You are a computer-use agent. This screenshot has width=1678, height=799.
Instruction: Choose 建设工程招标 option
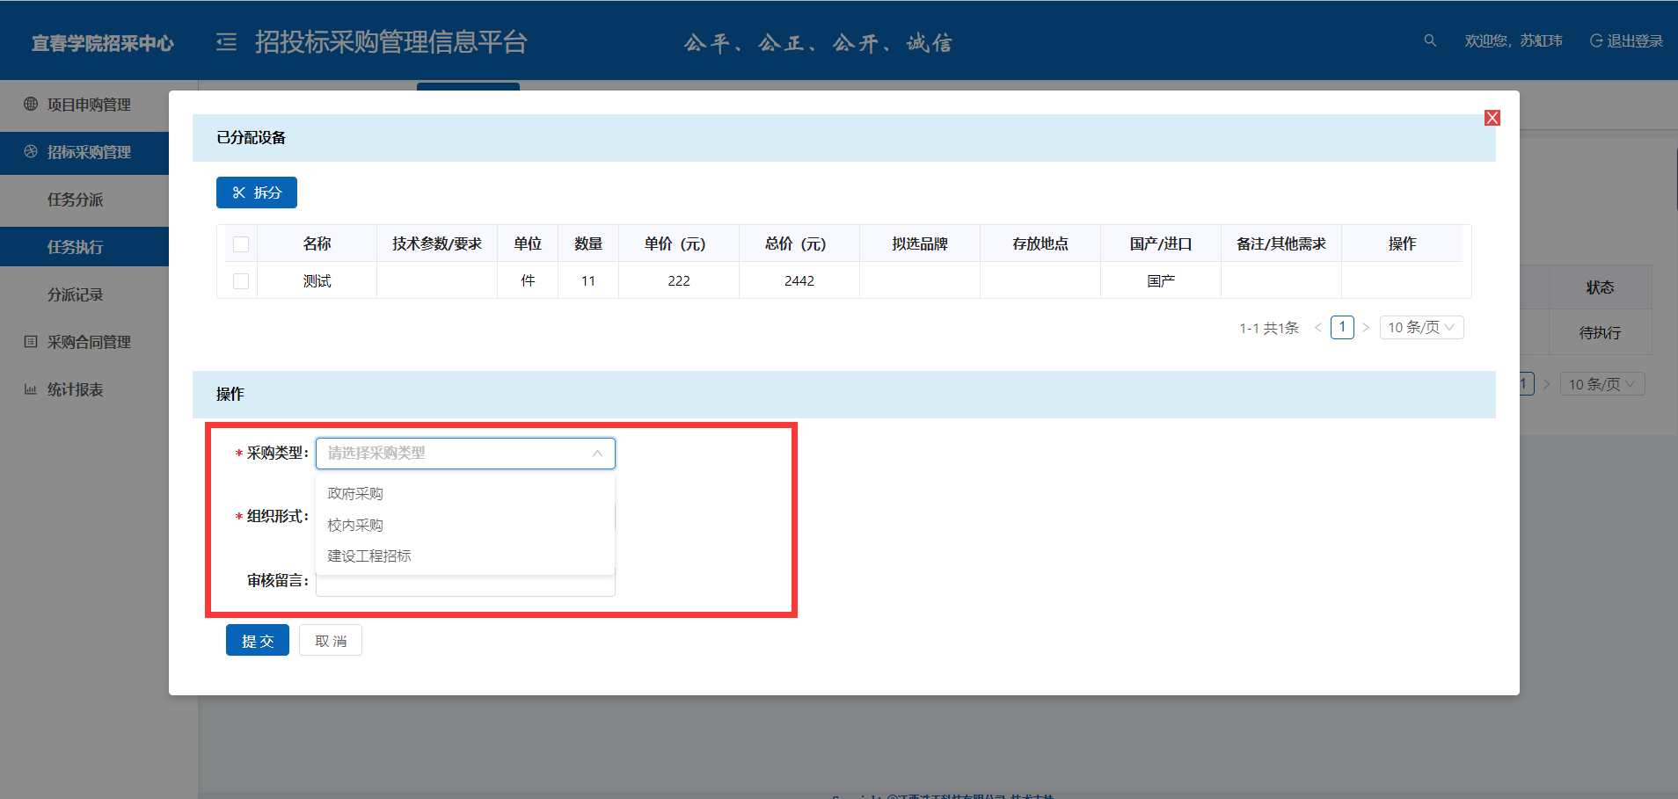pos(369,556)
